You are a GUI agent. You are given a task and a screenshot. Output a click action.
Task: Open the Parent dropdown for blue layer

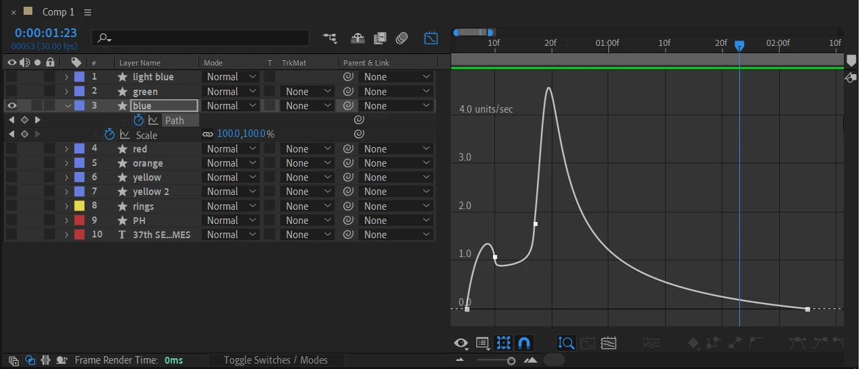coord(395,105)
